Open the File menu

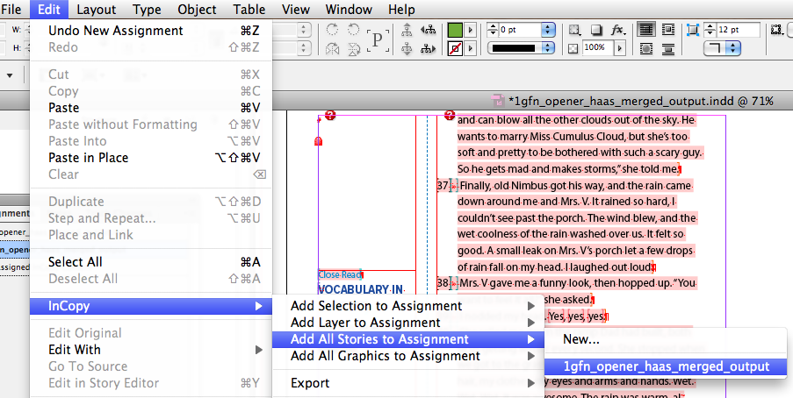click(x=11, y=9)
